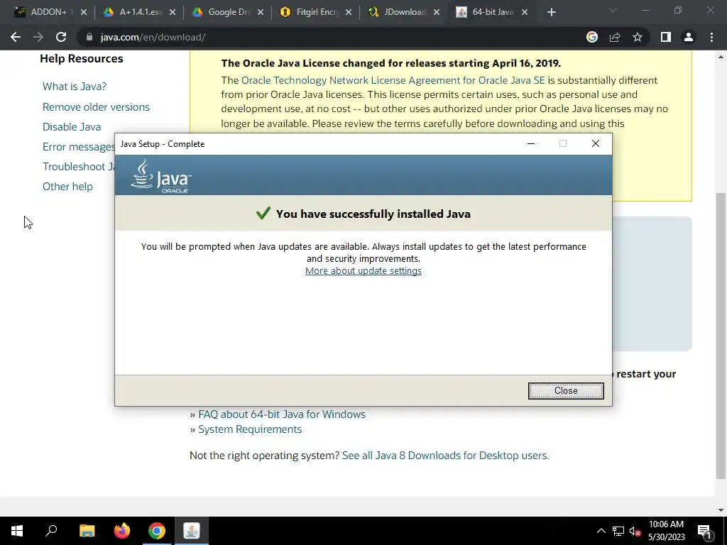Open Disable Java link
The width and height of the screenshot is (727, 545).
pyautogui.click(x=72, y=127)
